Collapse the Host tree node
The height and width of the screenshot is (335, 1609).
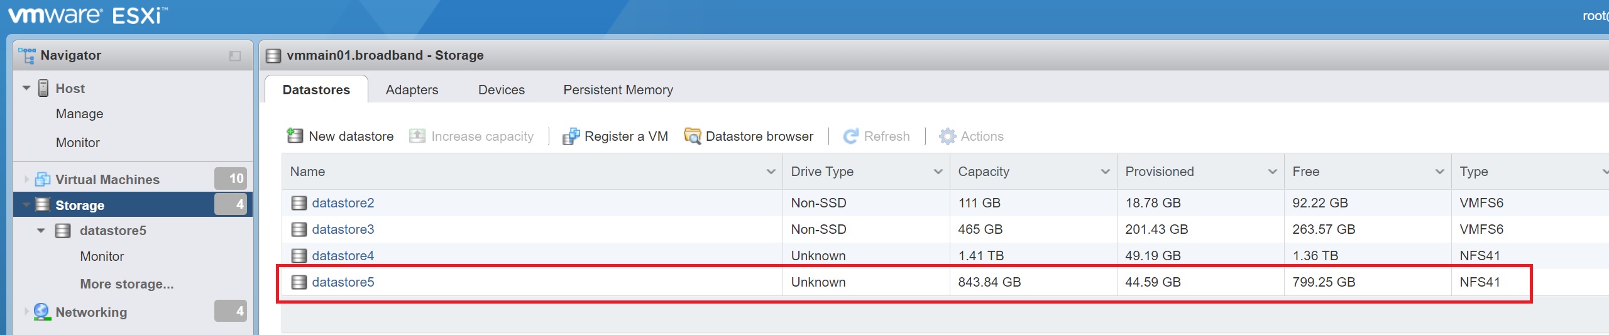coord(26,89)
